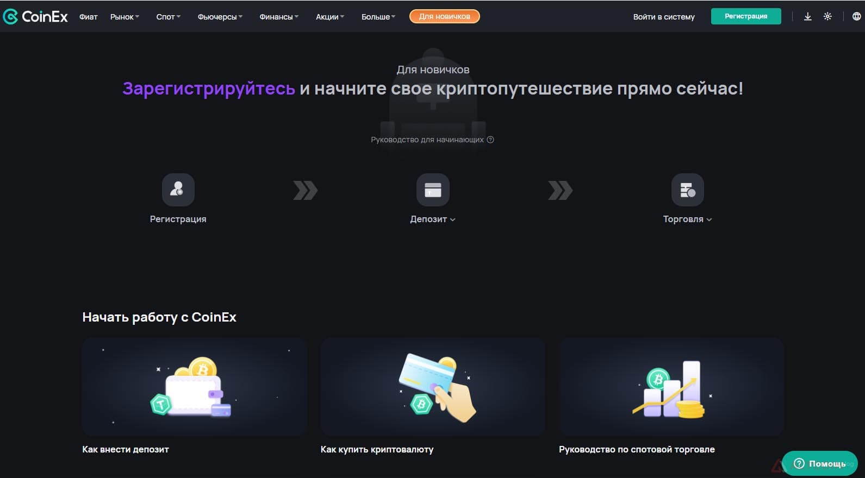The height and width of the screenshot is (478, 865).
Task: Click the Как купить криптовалюту title
Action: click(x=377, y=449)
